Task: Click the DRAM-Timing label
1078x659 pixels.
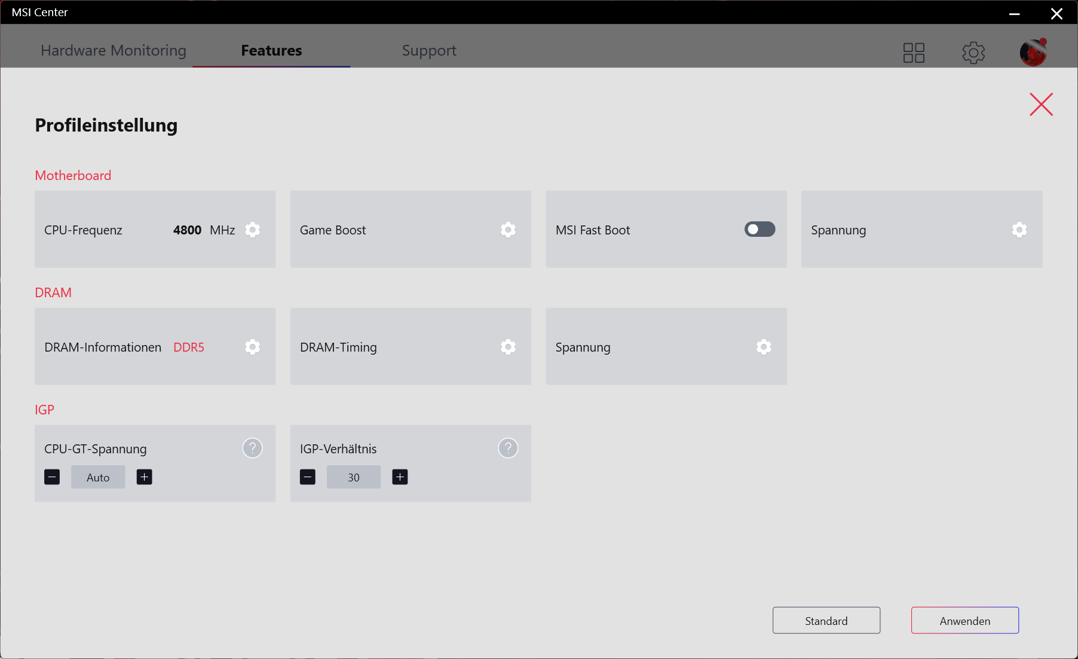Action: (338, 347)
